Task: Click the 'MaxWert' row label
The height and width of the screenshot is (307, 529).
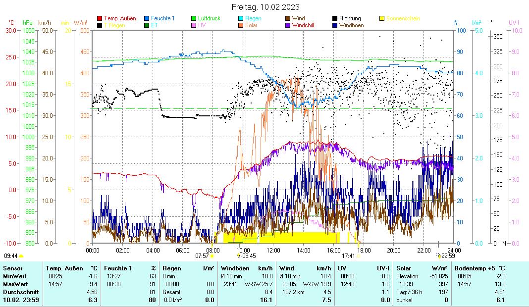Action: pos(15,284)
